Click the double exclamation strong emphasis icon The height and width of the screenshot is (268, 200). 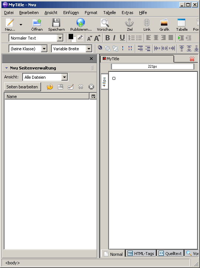[130, 48]
